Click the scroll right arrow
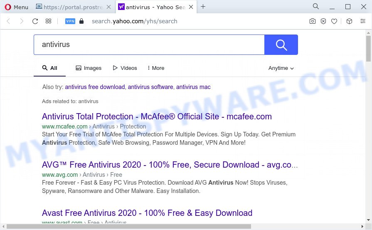This screenshot has width=372, height=230. [x=362, y=226]
